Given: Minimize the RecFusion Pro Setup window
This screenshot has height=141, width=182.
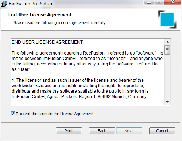Looking at the screenshot, I should pos(149,3).
